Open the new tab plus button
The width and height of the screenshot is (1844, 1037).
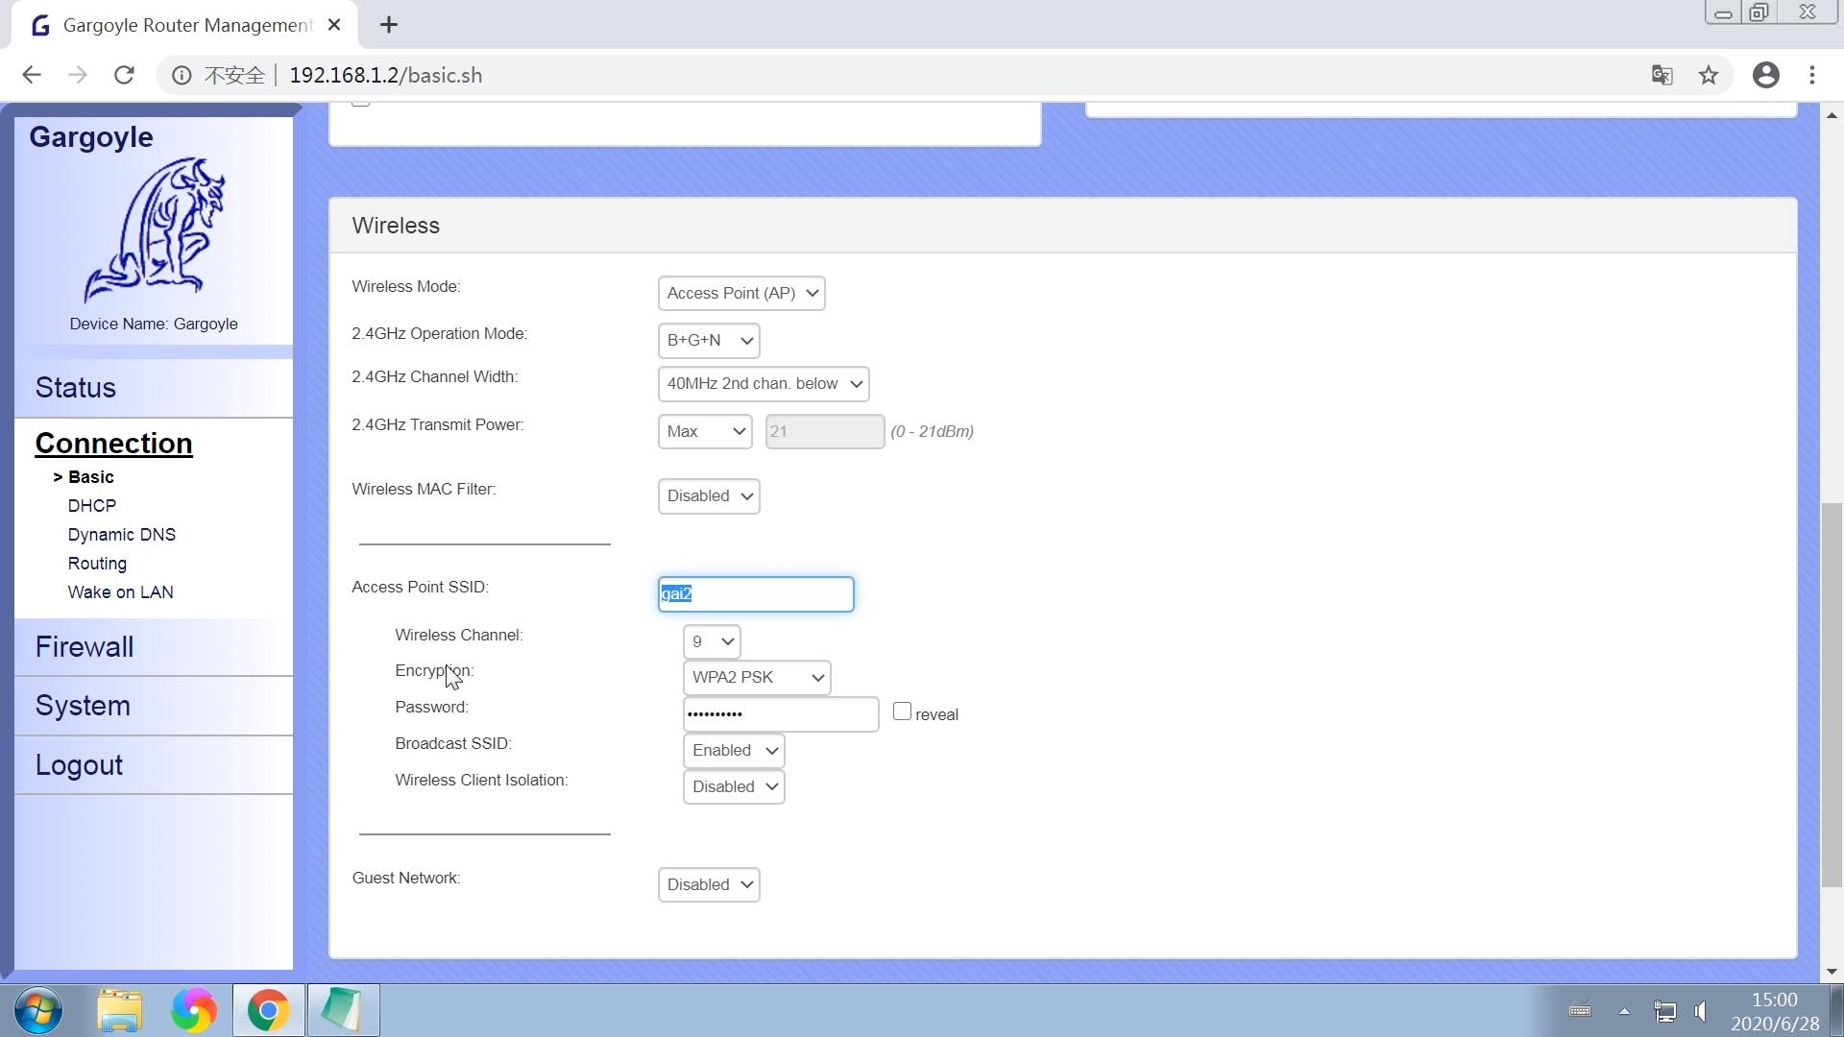click(388, 25)
